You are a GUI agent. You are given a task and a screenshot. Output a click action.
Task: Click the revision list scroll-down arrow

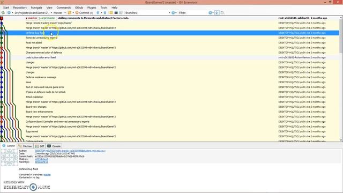[341, 140]
